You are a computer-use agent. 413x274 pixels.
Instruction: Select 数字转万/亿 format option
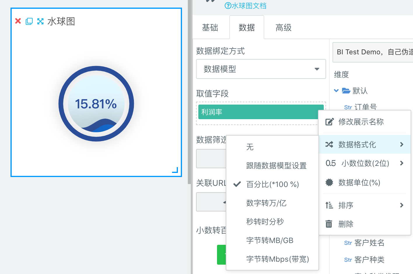tap(272, 203)
